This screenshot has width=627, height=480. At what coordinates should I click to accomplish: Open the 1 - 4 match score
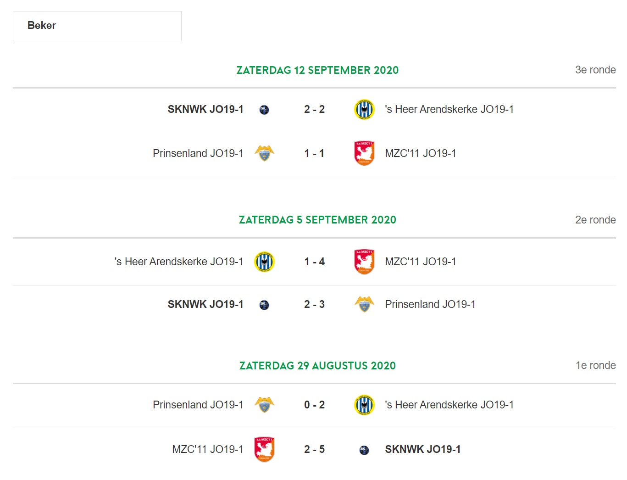click(314, 262)
